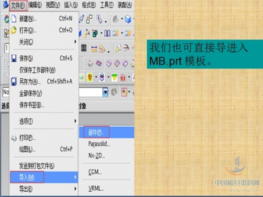
Task: Select 全部保存(V) menu entry
Action: coord(31,93)
